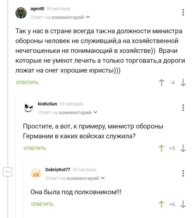Open three-dot menu on kioKoSun's comment
Image resolution: width=193 pixels, height=218 pixels.
tap(183, 107)
